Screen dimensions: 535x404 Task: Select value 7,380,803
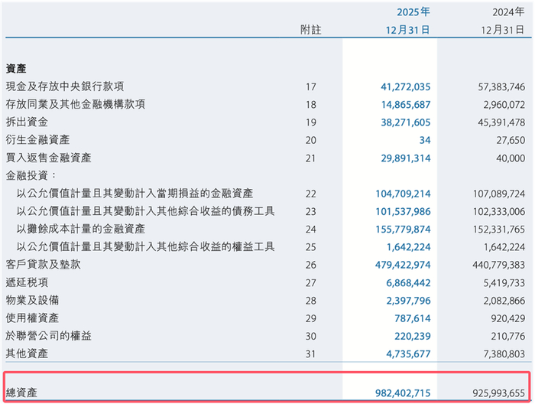[x=504, y=353]
